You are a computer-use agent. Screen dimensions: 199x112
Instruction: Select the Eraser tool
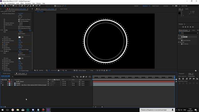point(33,6)
